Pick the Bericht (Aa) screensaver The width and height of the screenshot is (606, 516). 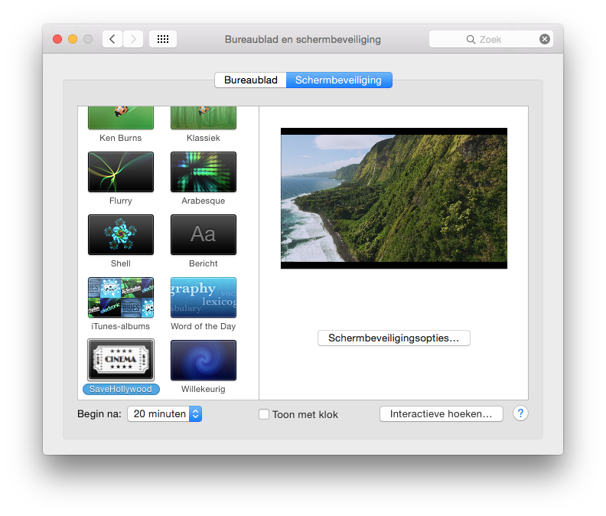pyautogui.click(x=204, y=234)
